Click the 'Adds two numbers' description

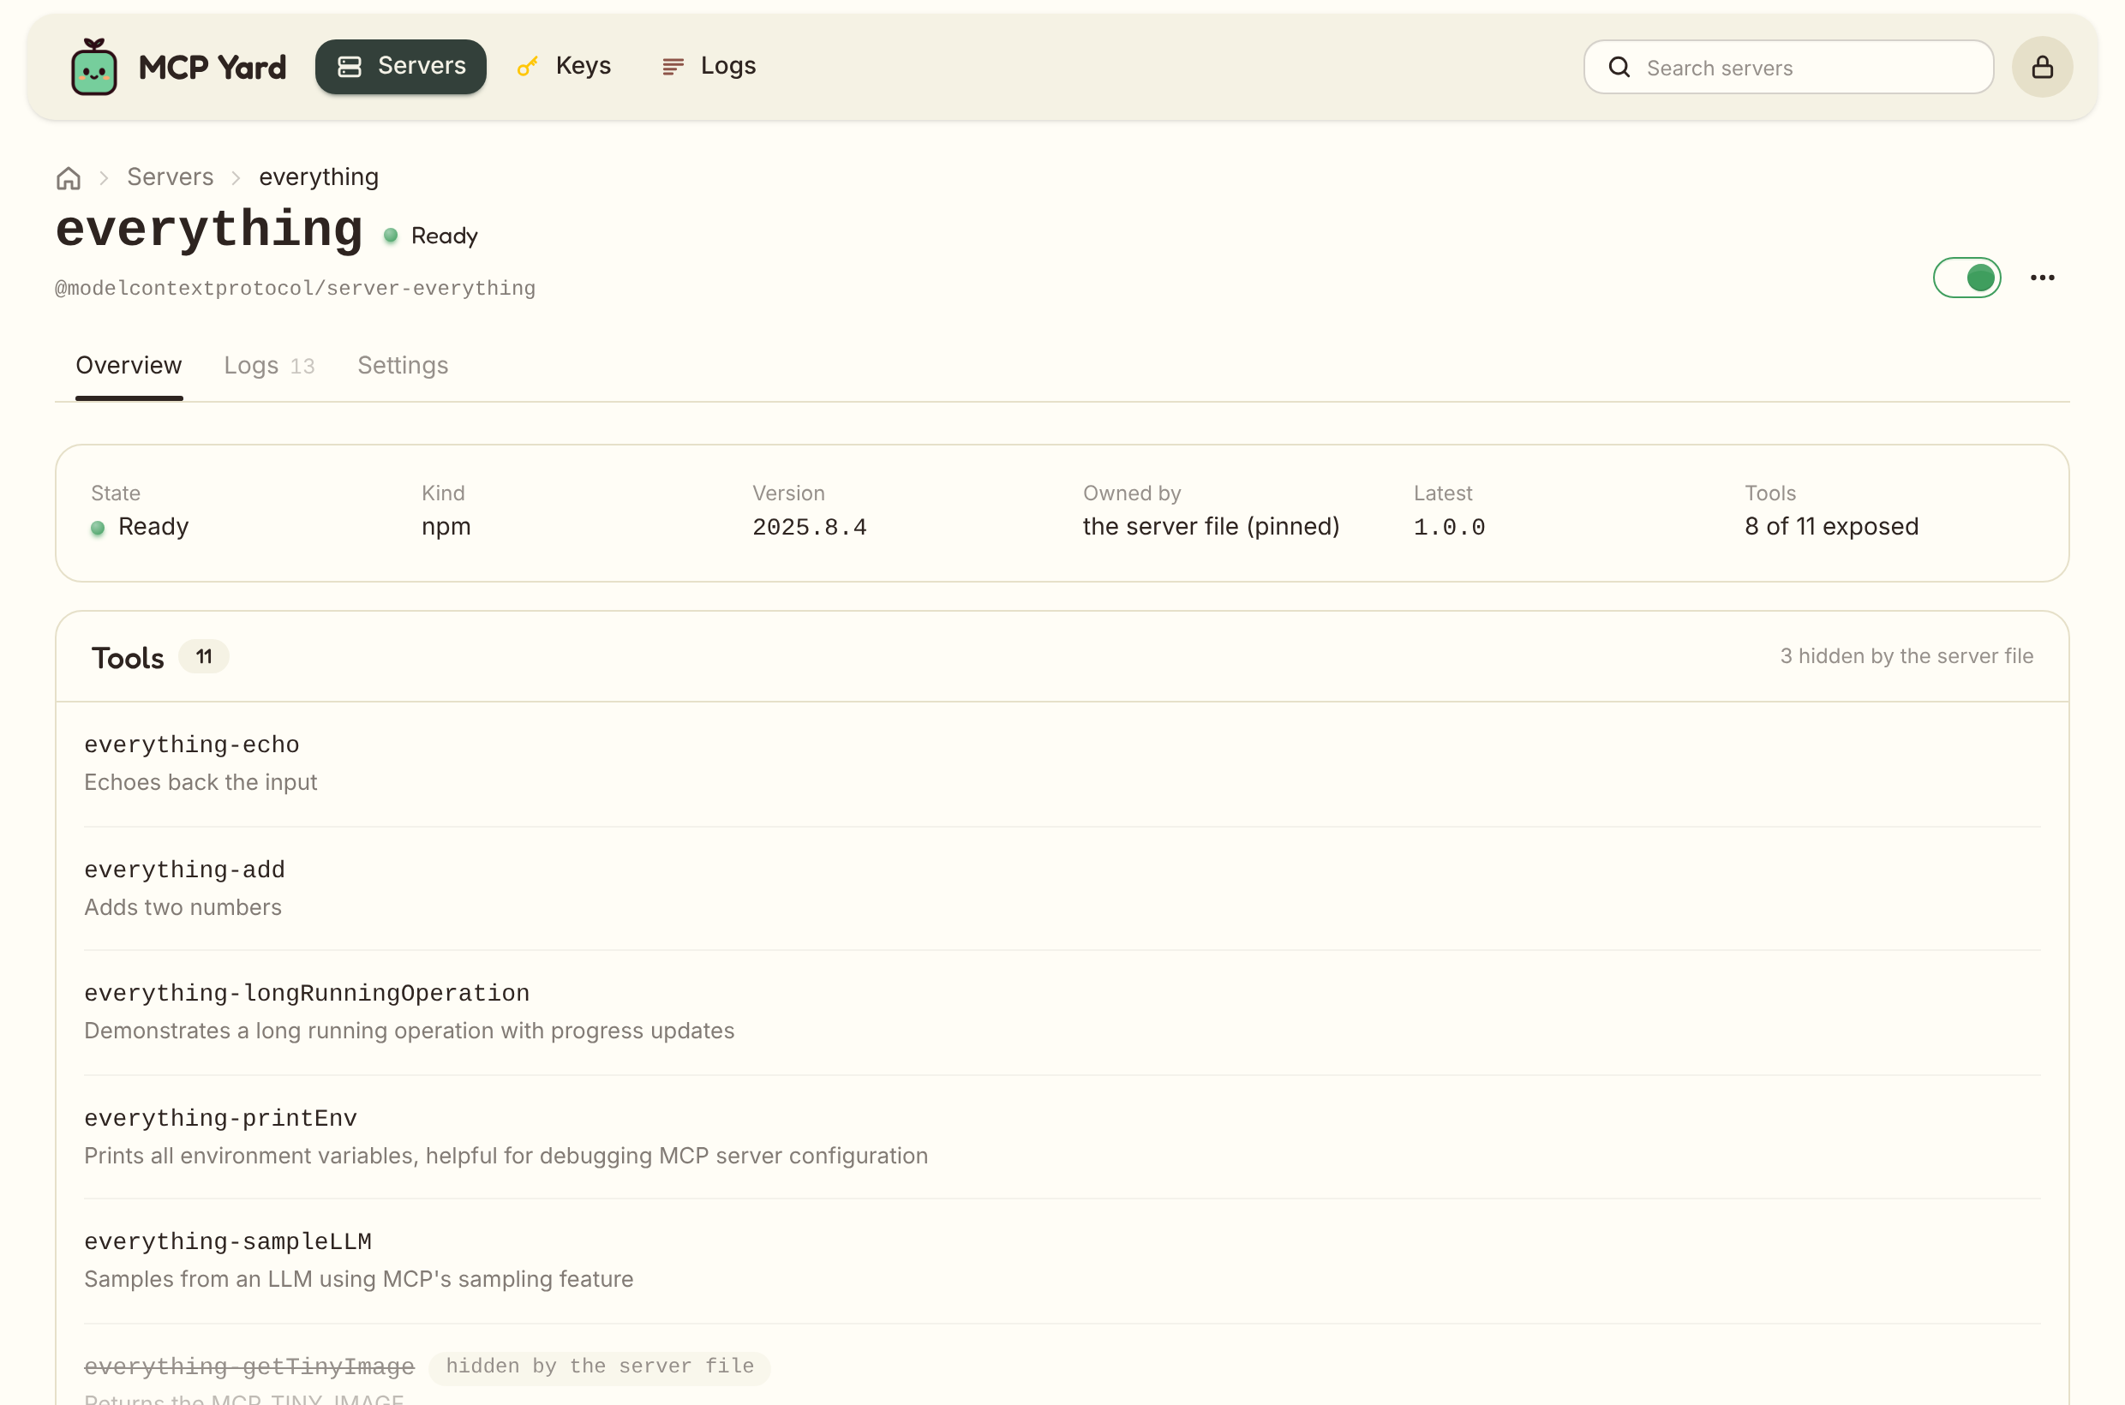183,908
